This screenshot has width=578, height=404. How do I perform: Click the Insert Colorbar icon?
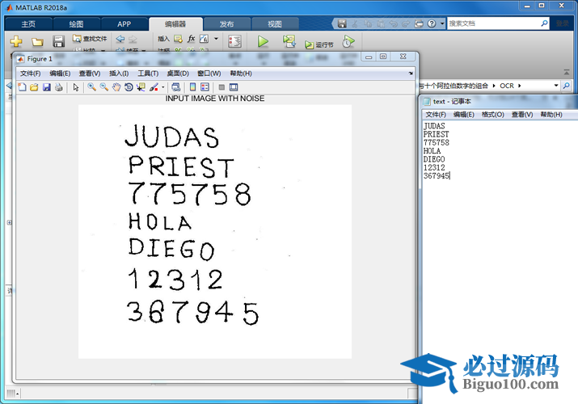pyautogui.click(x=192, y=87)
